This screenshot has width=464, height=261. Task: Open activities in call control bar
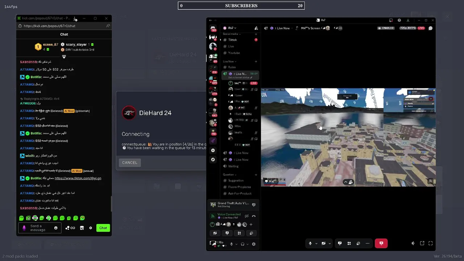349,243
